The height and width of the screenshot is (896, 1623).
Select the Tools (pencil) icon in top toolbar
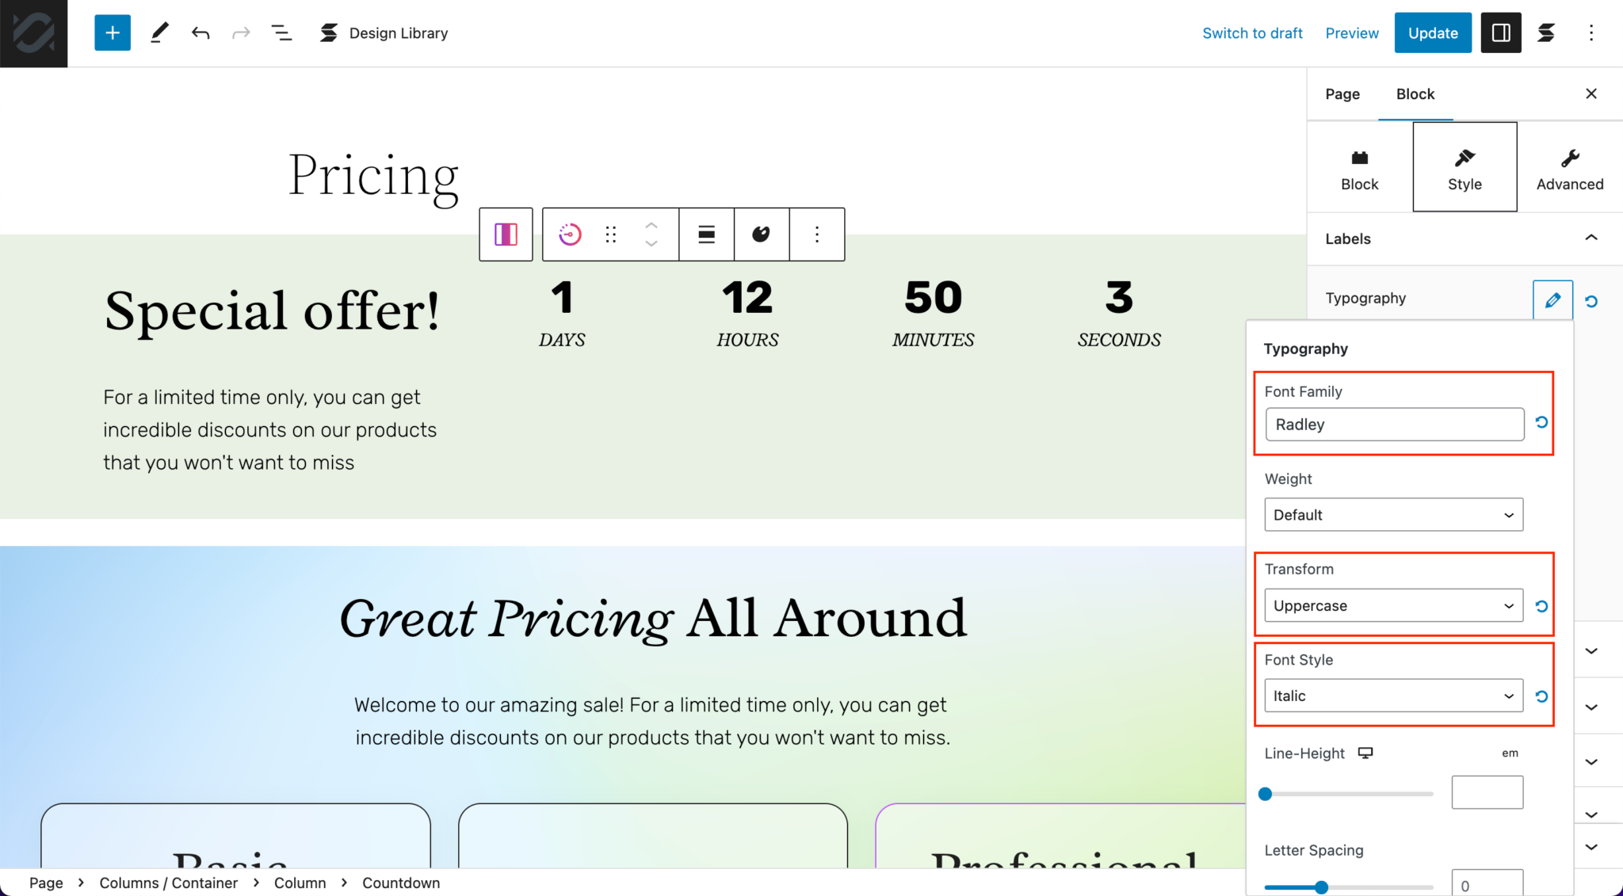coord(159,32)
